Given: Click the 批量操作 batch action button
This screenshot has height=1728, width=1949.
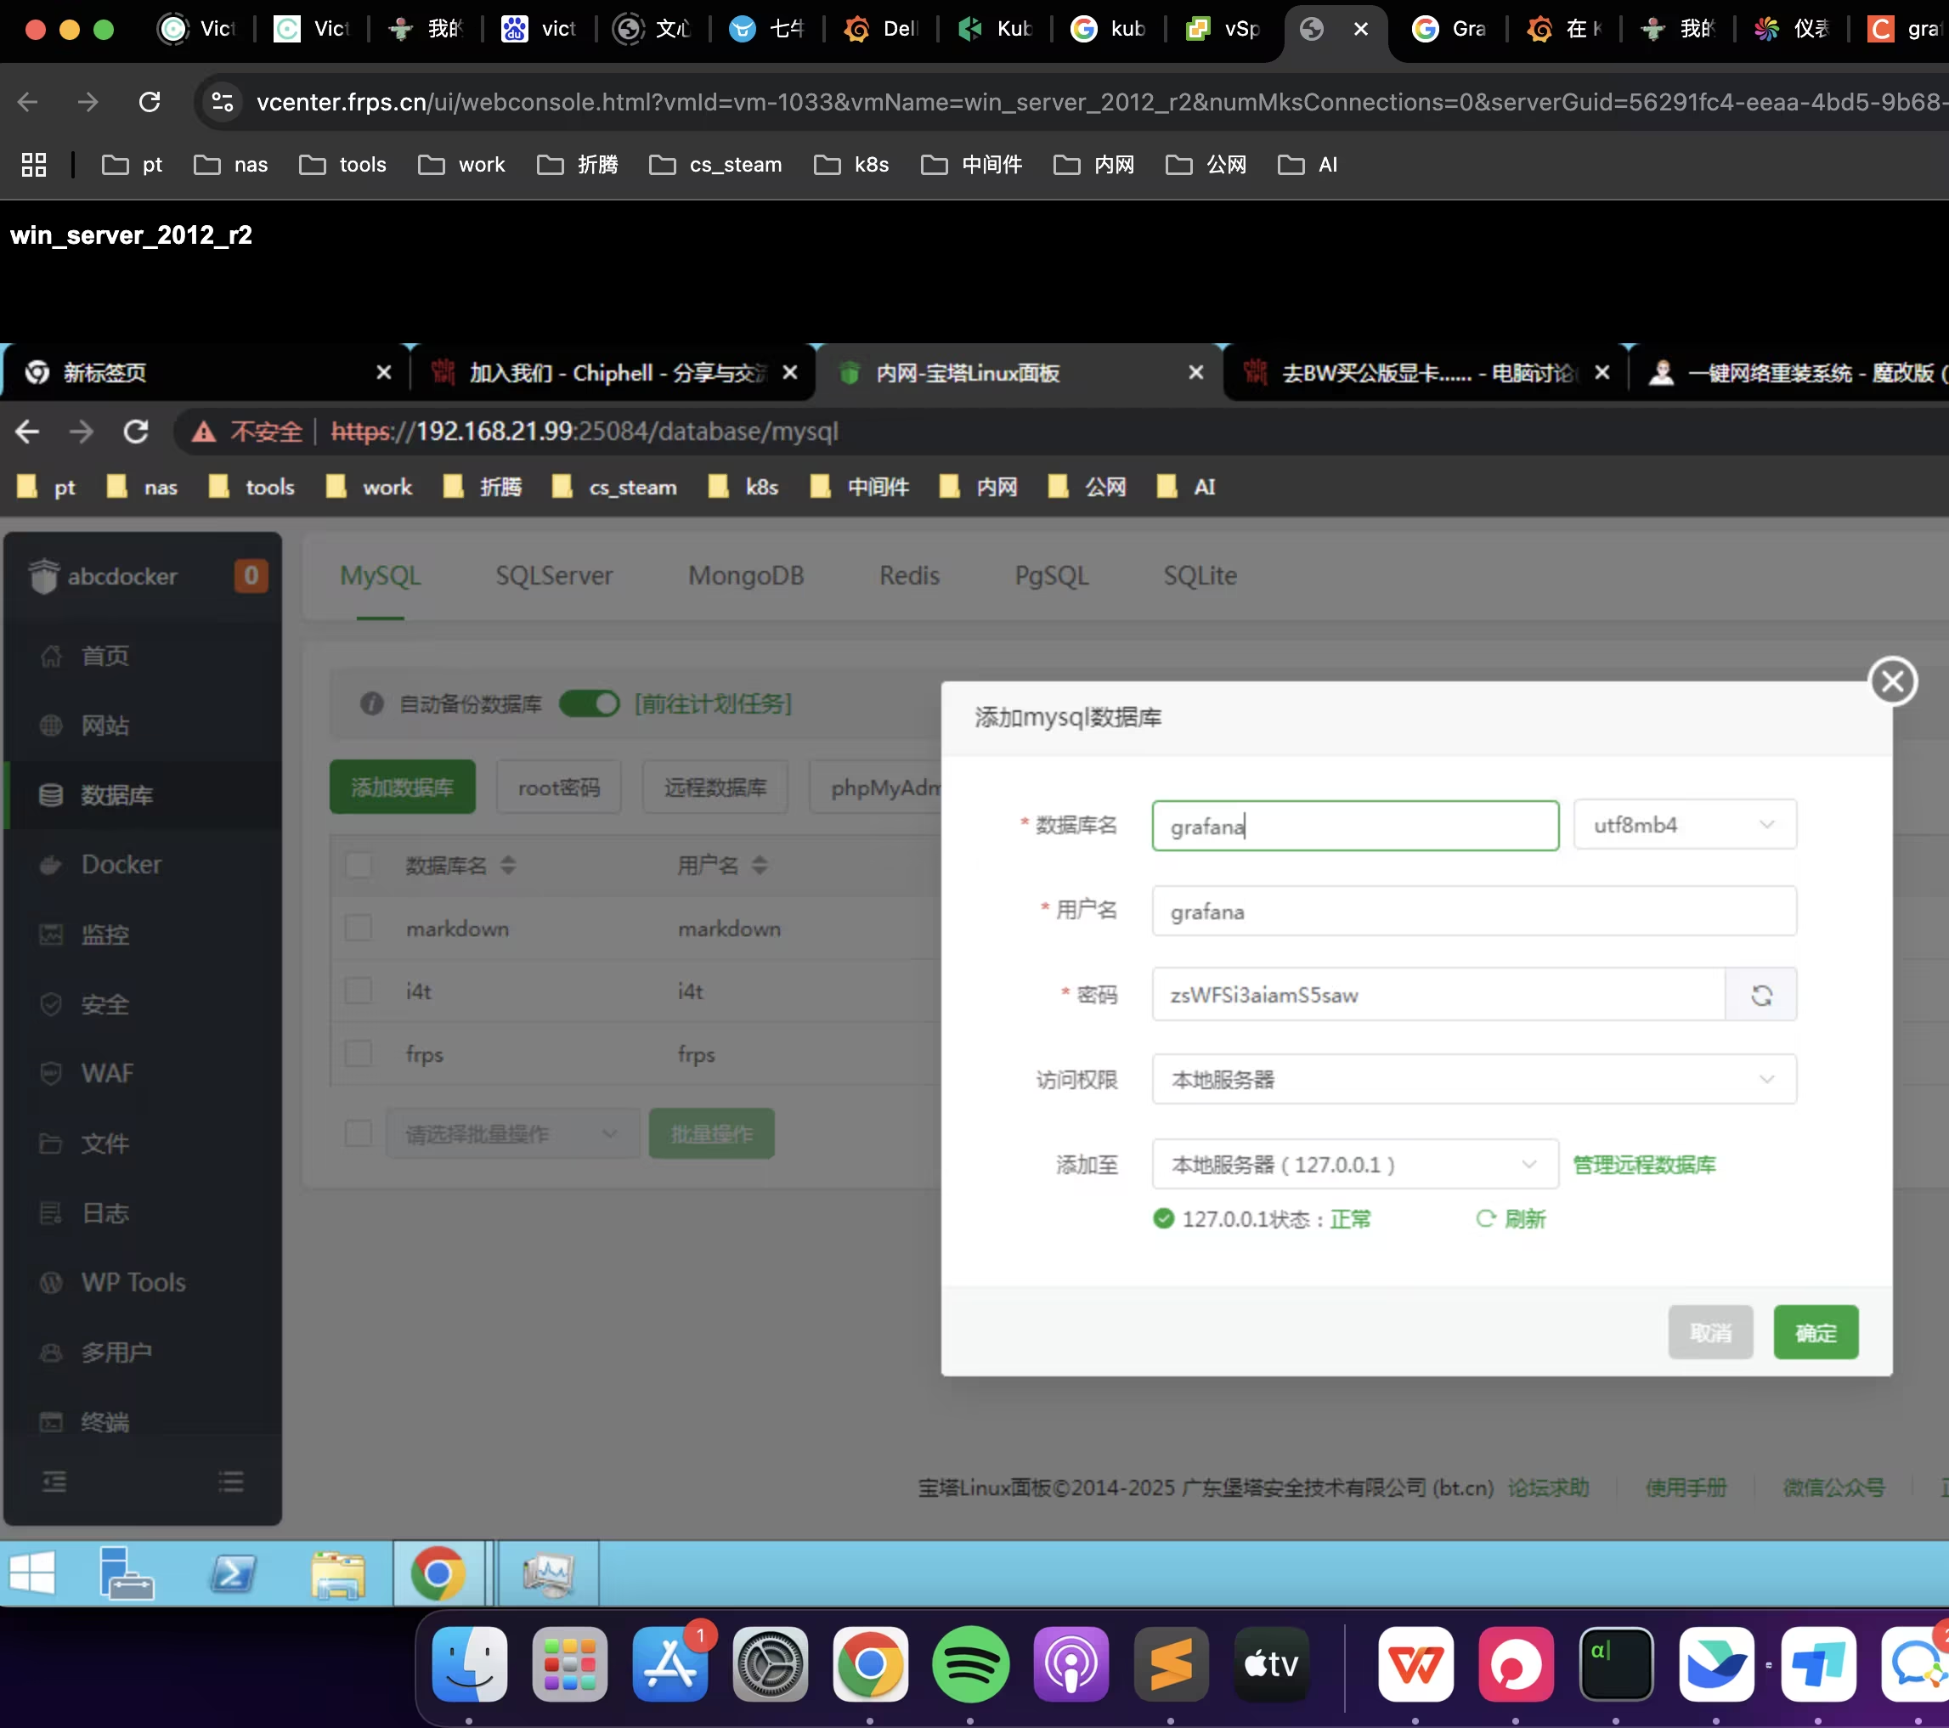Looking at the screenshot, I should [x=711, y=1134].
